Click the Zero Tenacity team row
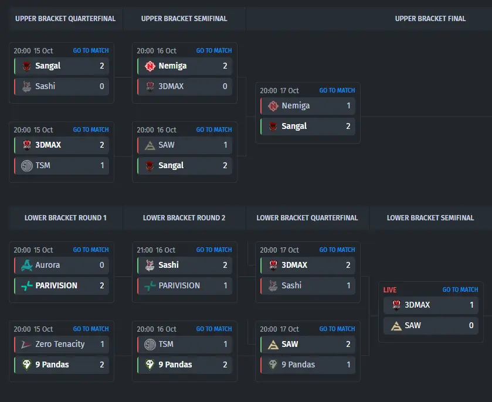This screenshot has width=492, height=402. coord(62,345)
